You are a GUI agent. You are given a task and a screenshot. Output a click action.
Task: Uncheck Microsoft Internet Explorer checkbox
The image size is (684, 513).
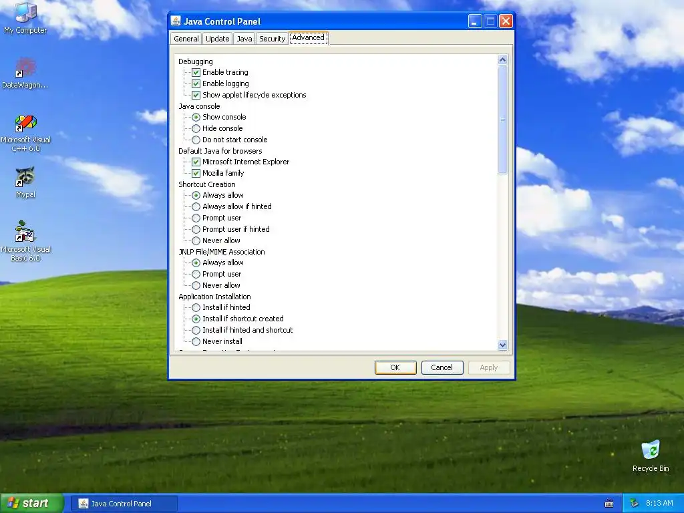(196, 162)
